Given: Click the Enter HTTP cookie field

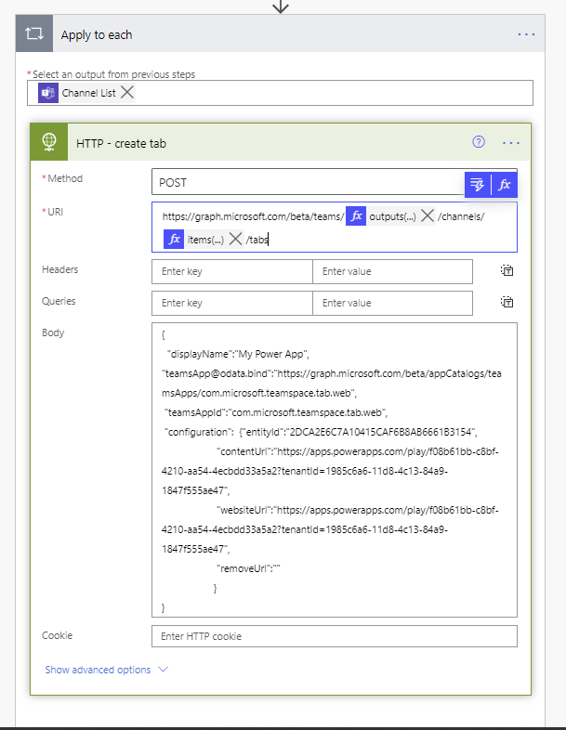Looking at the screenshot, I should click(335, 636).
